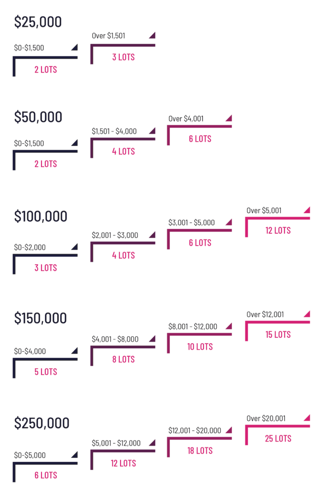Click the $250,000 account size title

42,423
